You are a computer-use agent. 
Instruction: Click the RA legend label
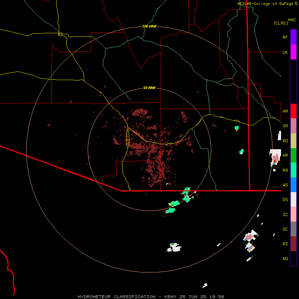[x=285, y=170]
